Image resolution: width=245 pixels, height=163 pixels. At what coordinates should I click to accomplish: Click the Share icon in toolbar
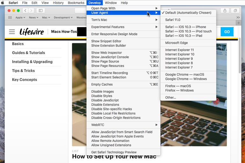point(225,11)
